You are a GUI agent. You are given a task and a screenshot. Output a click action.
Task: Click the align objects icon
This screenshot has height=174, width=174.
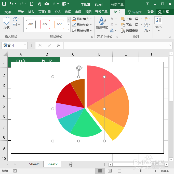click(146, 19)
